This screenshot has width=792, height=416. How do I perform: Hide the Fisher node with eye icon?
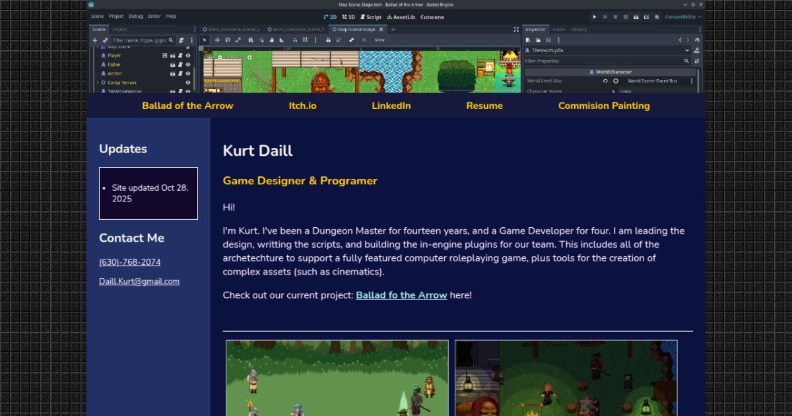188,65
